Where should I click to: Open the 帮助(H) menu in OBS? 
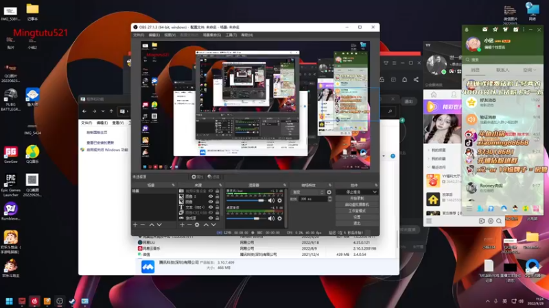[247, 35]
